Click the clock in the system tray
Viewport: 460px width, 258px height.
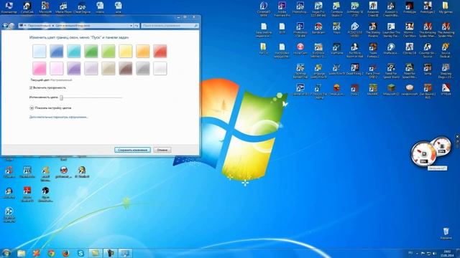pyautogui.click(x=447, y=253)
